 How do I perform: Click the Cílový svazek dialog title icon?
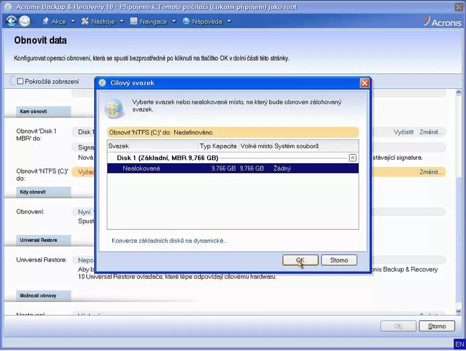click(102, 83)
